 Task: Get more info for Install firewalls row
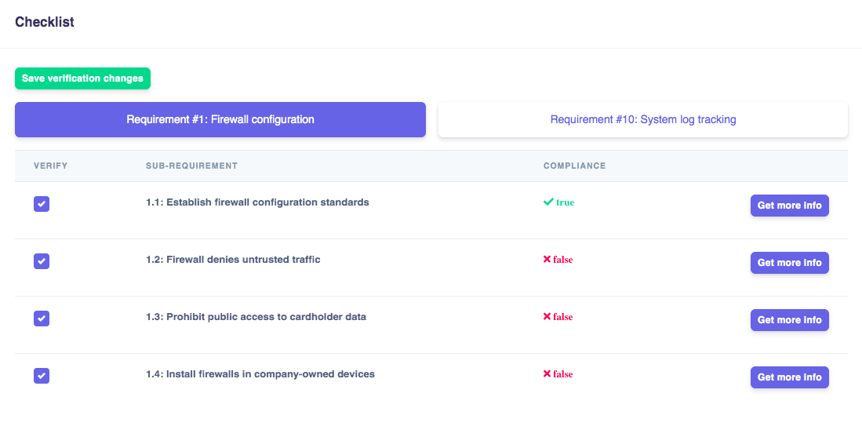click(x=789, y=377)
